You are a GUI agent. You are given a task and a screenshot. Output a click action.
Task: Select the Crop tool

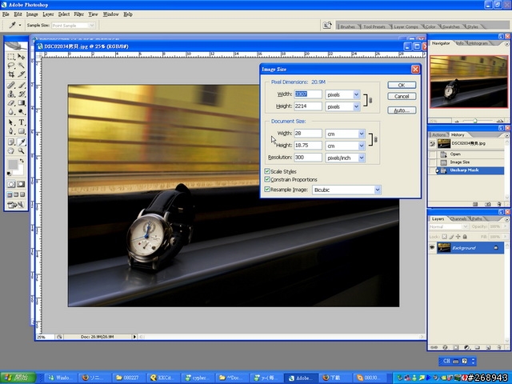tap(11, 74)
